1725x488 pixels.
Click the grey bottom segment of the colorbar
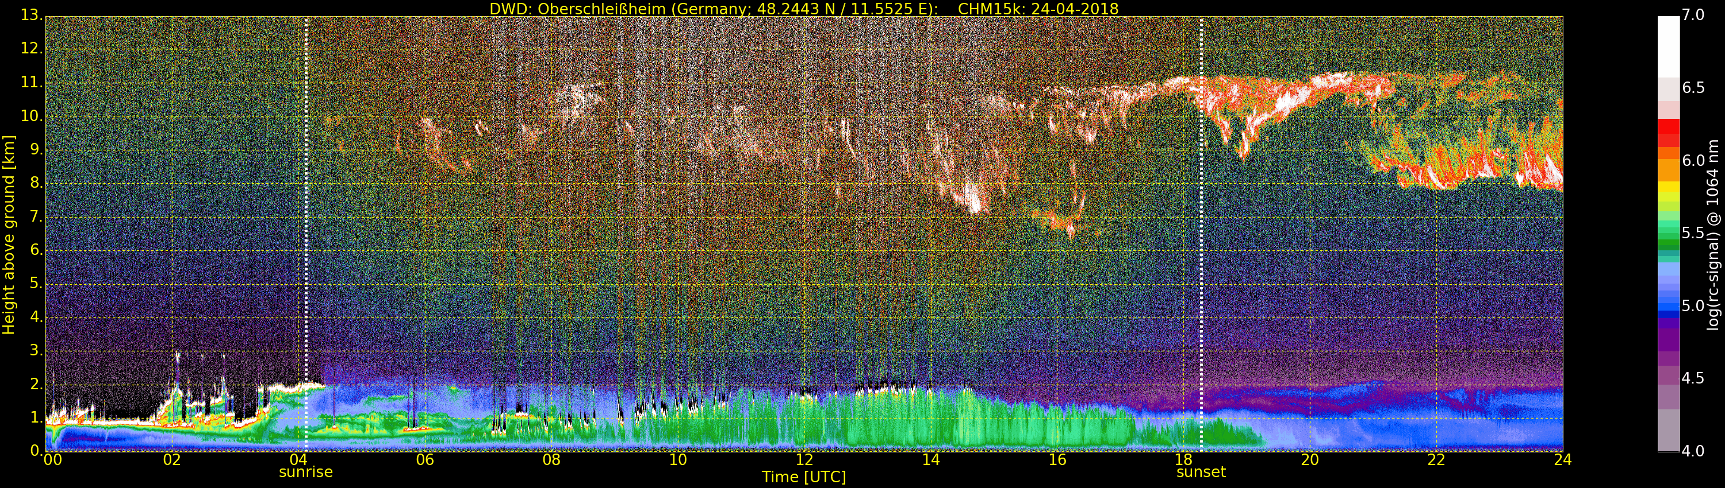click(x=1668, y=431)
